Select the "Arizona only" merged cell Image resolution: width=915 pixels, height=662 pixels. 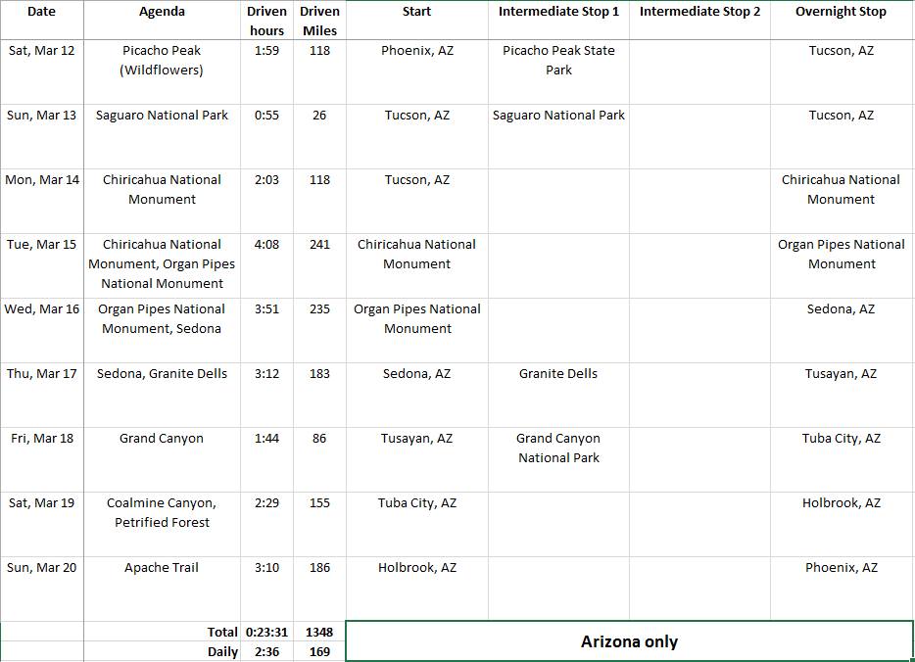[629, 642]
